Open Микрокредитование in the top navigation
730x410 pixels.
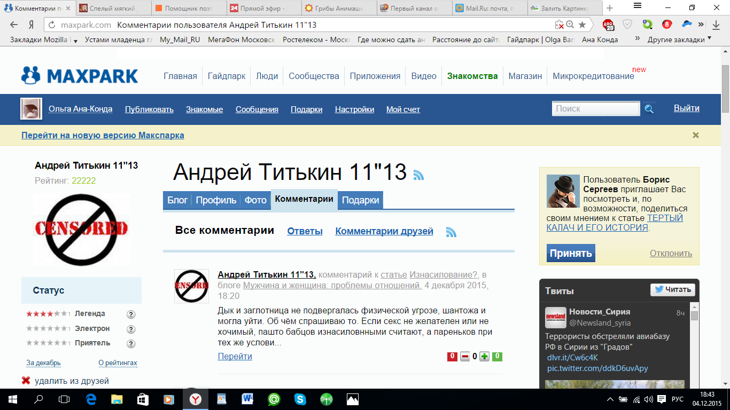tap(593, 76)
